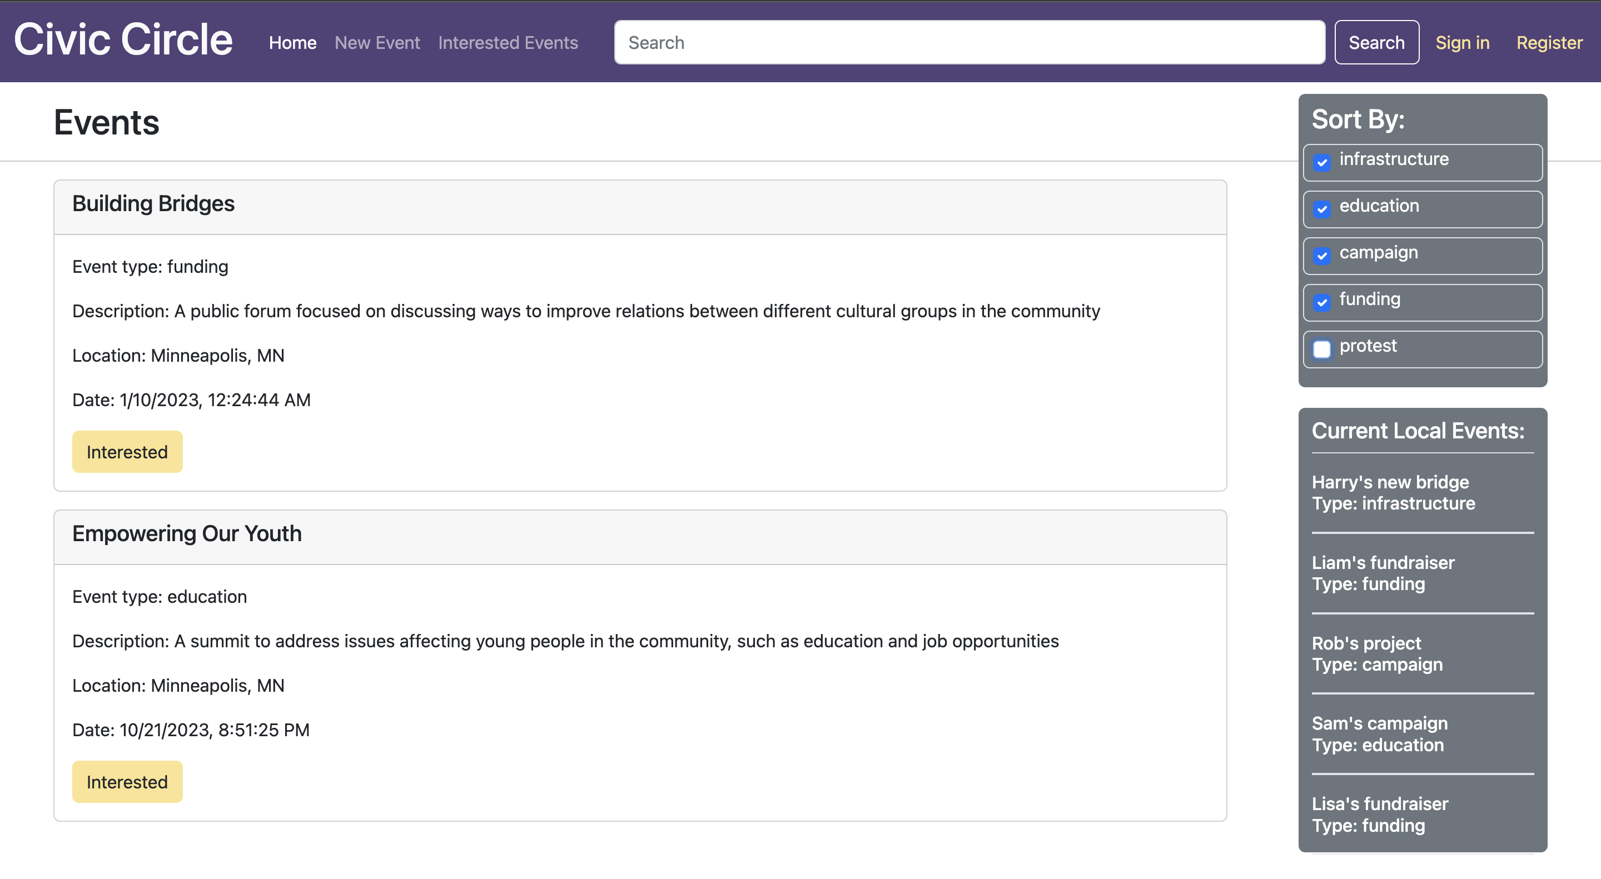Open Building Bridges event title
Viewport: 1601px width, 879px height.
coord(153,204)
